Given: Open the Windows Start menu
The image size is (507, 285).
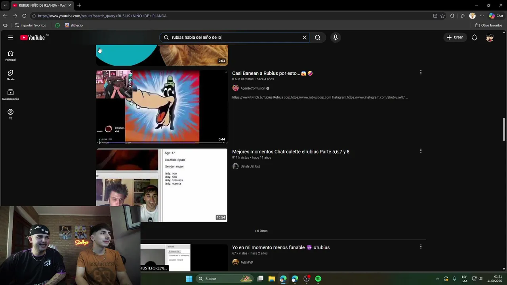Looking at the screenshot, I should click(189, 279).
